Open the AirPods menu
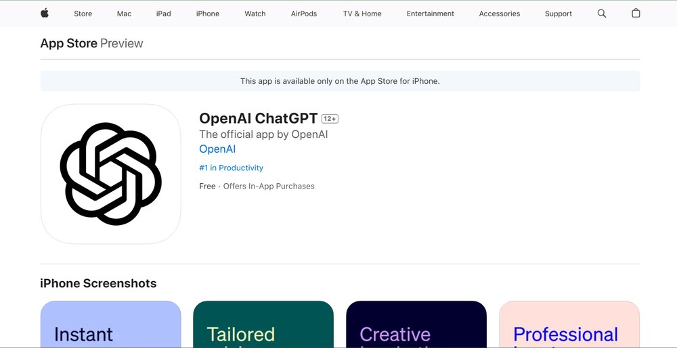 (x=304, y=14)
